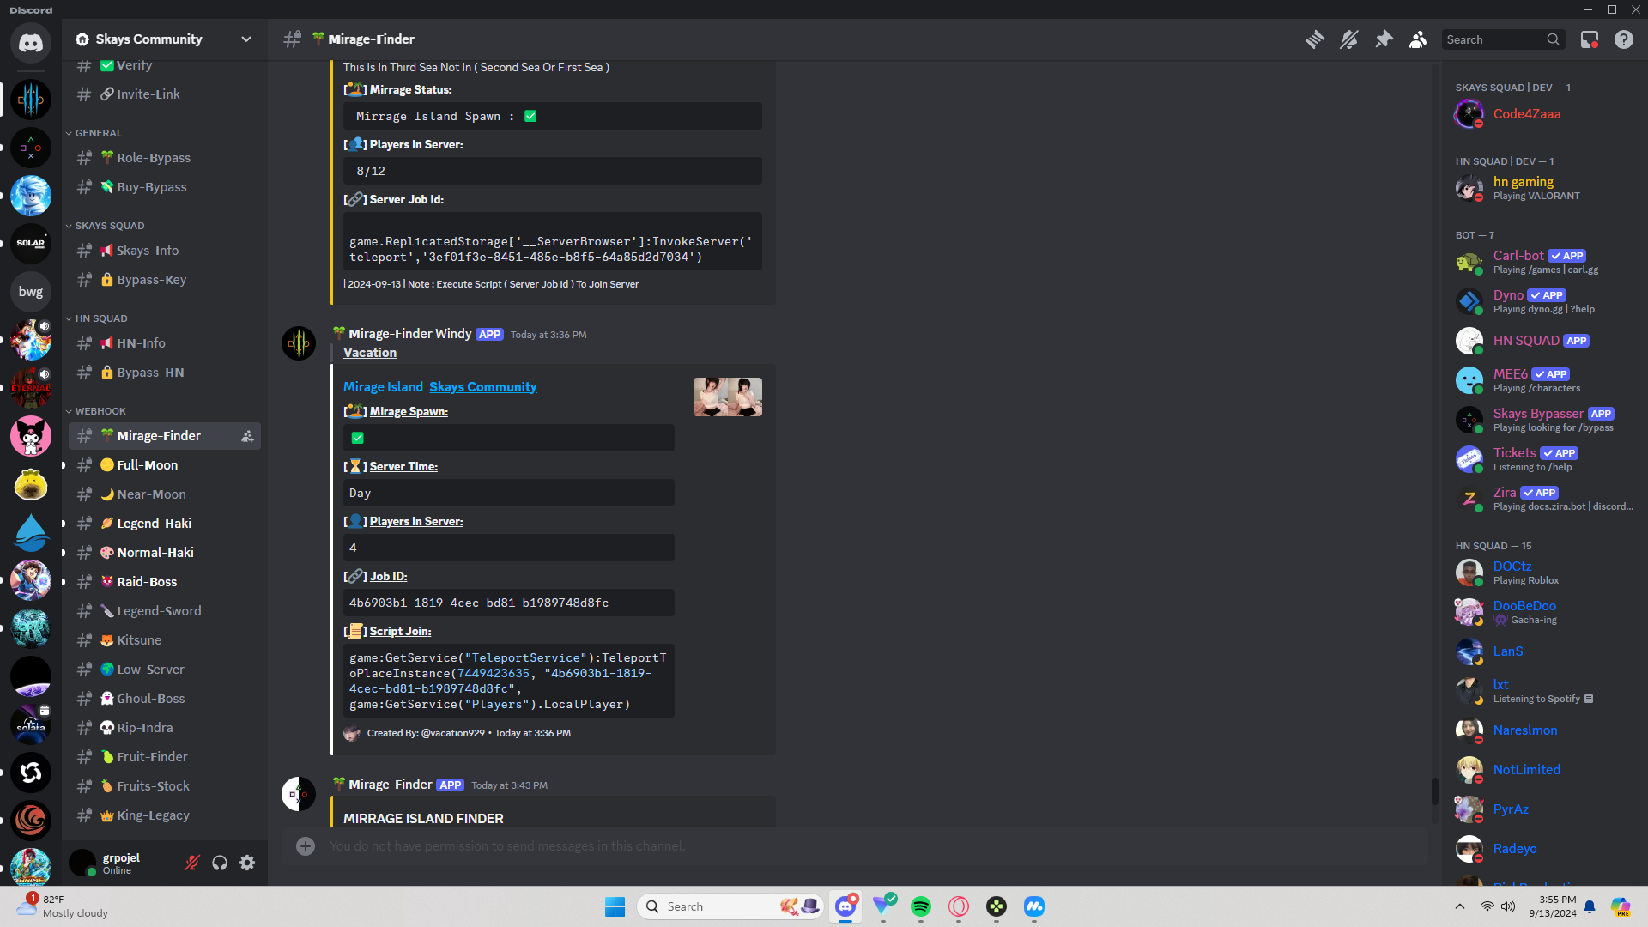Click the Mirage Island embed link

point(383,387)
